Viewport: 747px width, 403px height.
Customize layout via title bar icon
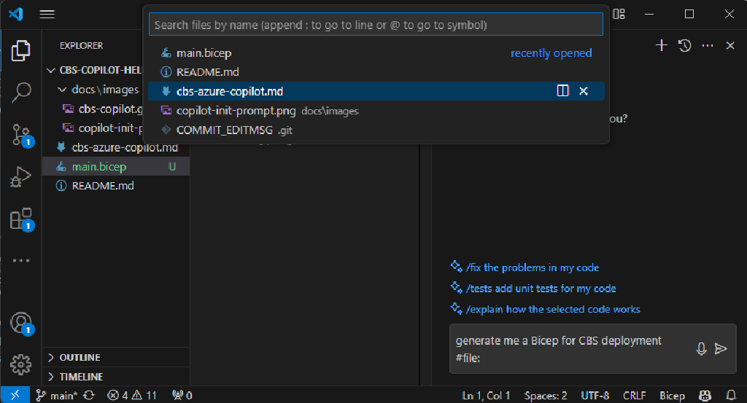[619, 14]
